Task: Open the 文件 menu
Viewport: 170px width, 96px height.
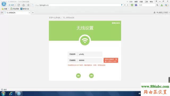Action: pyautogui.click(x=131, y=2)
